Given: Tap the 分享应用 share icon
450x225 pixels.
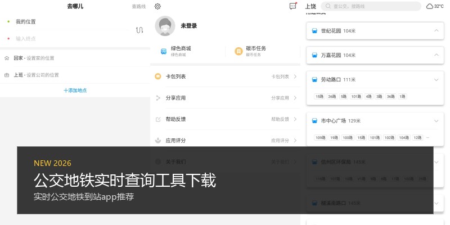Looking at the screenshot, I should (158, 98).
